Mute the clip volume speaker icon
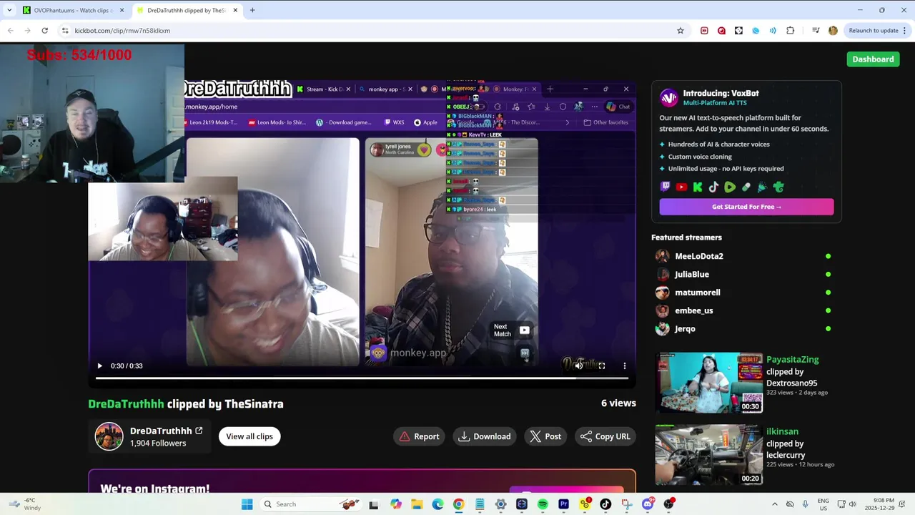Screen dimensions: 915x515 pos(578,366)
